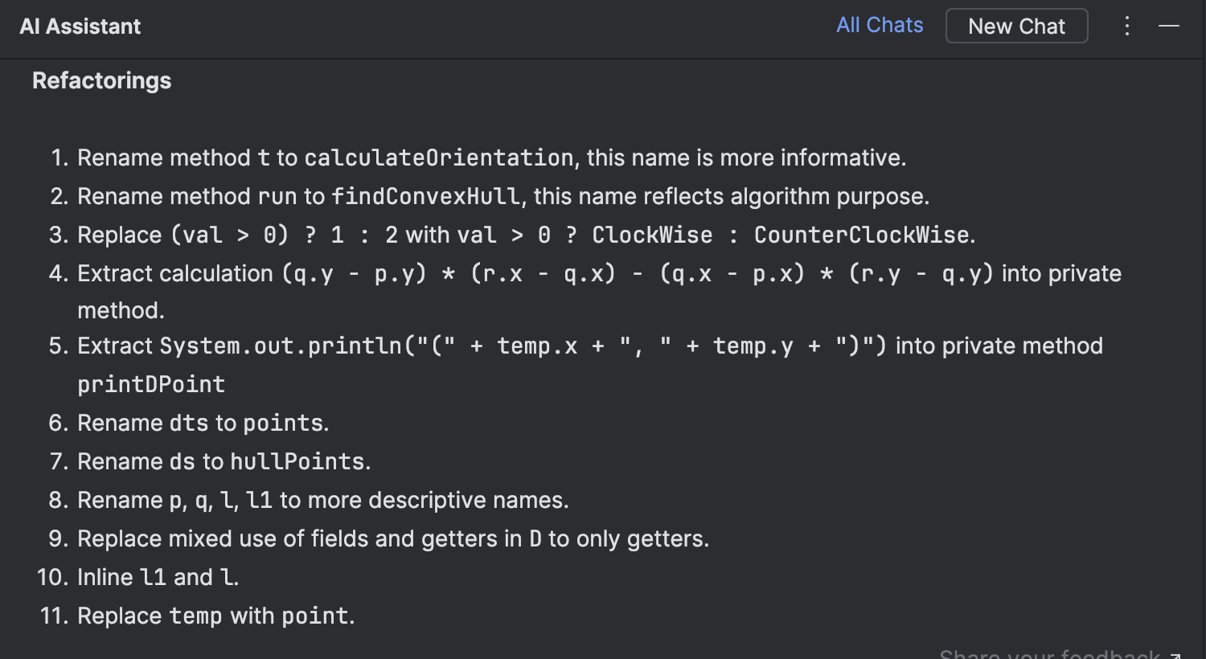Click the Inline l1 and l suggestion

(158, 577)
